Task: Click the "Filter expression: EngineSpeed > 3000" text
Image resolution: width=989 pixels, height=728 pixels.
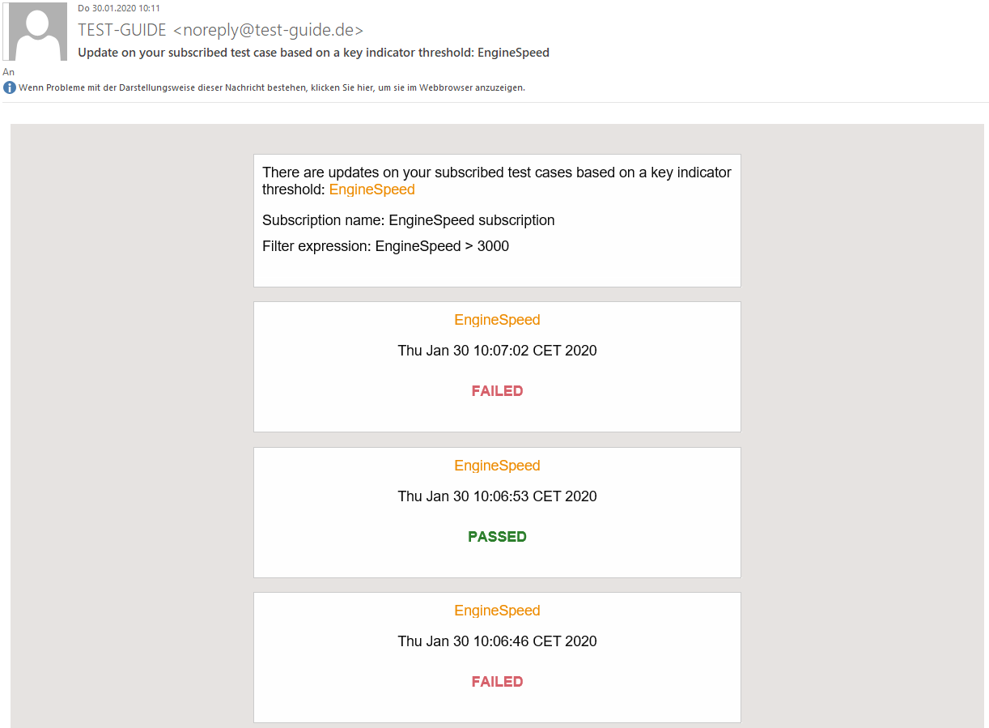Action: 385,245
